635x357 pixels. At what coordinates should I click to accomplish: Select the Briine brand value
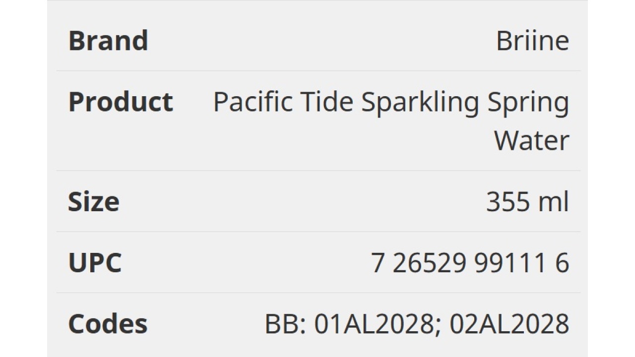click(x=532, y=41)
